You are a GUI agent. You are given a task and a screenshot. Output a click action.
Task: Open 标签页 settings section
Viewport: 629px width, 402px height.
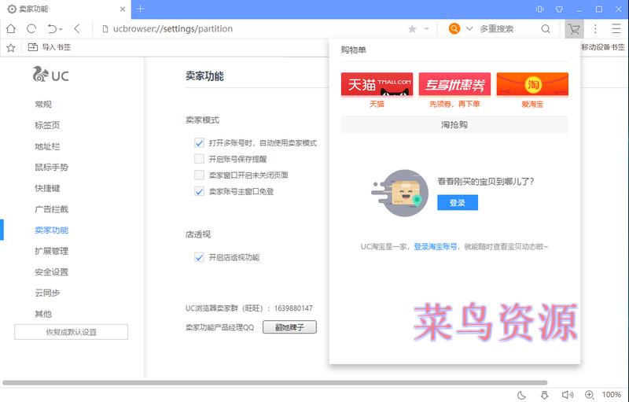coord(47,125)
